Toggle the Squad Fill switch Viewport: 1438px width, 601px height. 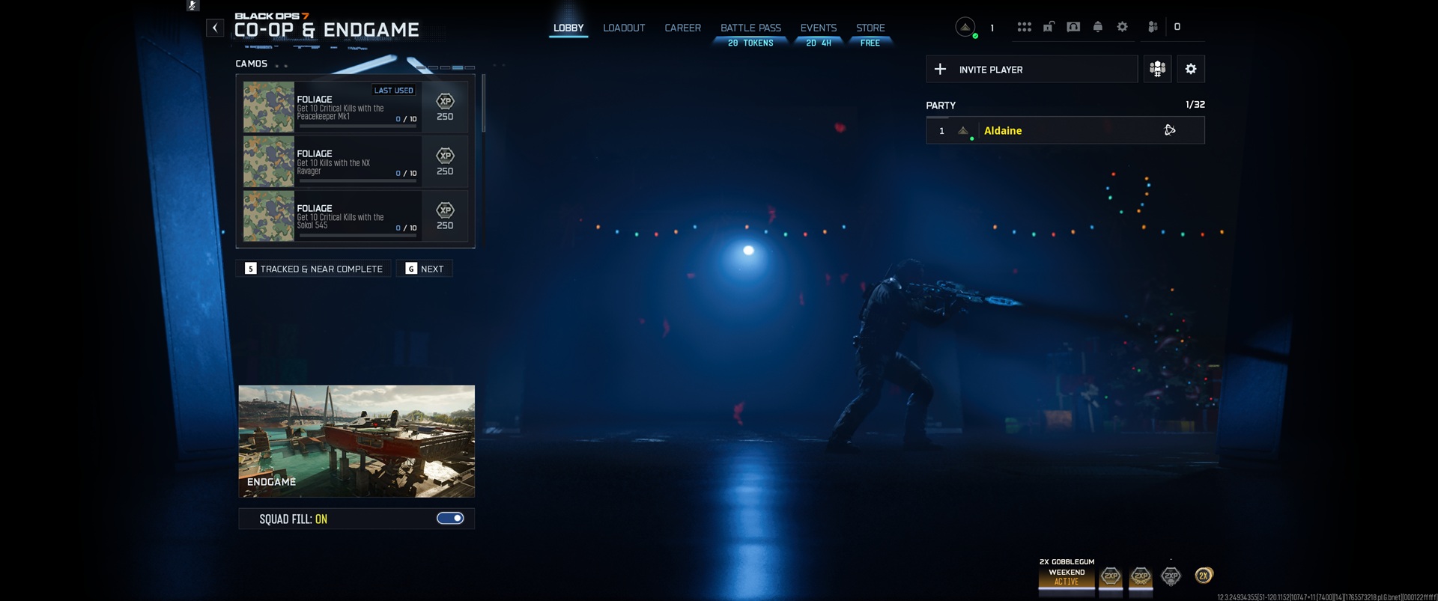point(450,519)
